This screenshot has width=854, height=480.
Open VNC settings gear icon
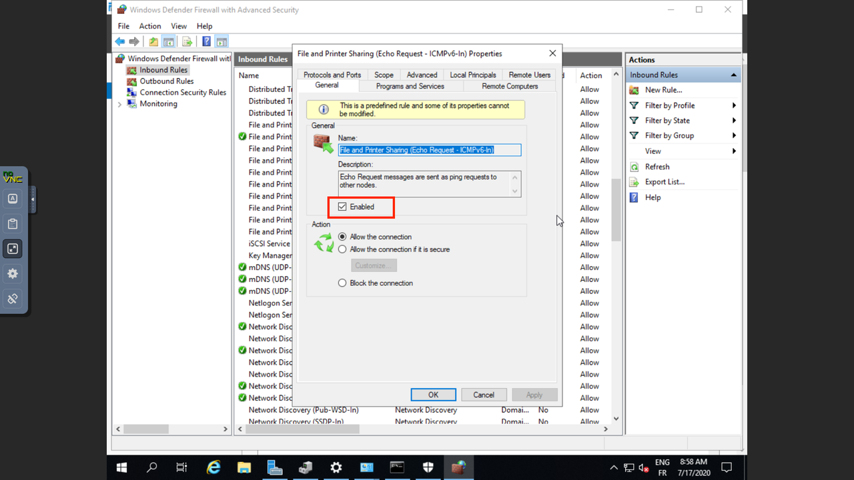point(12,274)
